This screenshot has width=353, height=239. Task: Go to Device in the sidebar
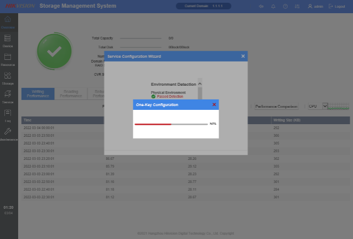(8, 40)
